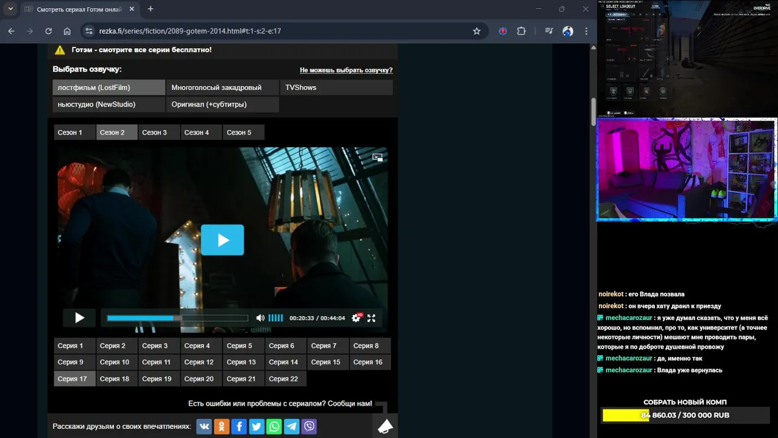This screenshot has height=438, width=778.
Task: Open episode Серия 1
Action: (74, 346)
